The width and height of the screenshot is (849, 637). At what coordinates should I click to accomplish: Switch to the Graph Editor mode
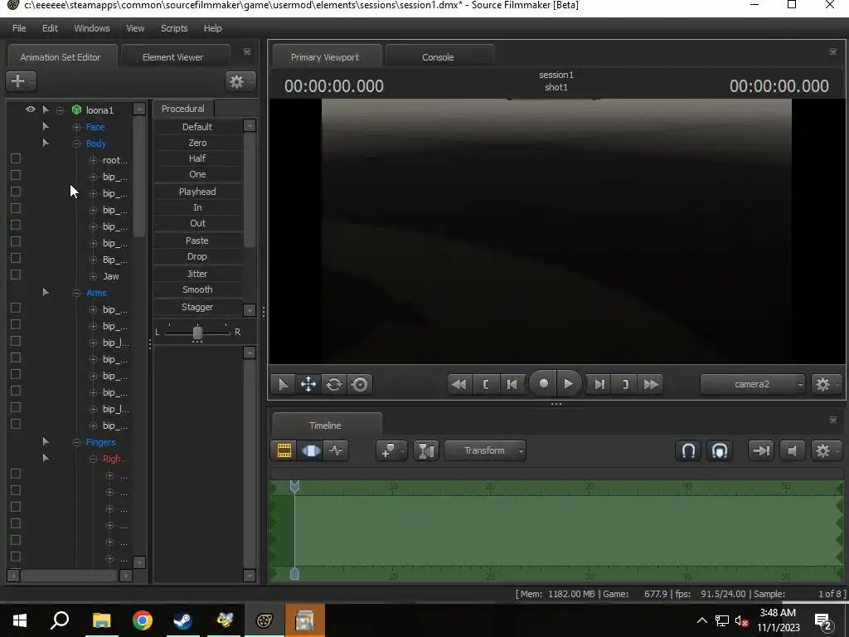click(x=337, y=450)
